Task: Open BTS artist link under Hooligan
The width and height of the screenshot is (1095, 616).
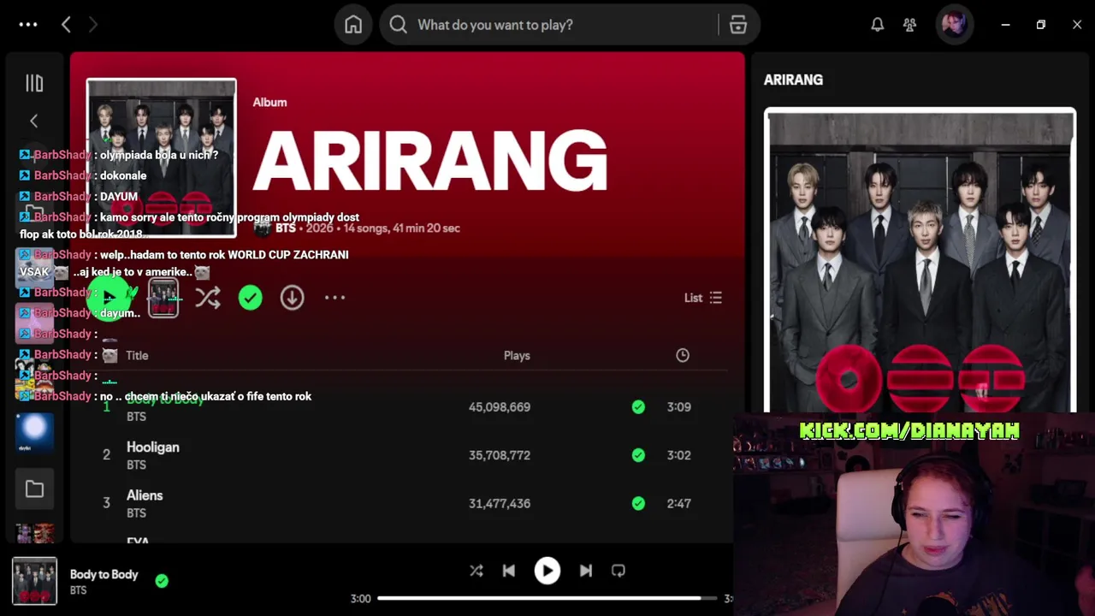Action: pyautogui.click(x=136, y=465)
